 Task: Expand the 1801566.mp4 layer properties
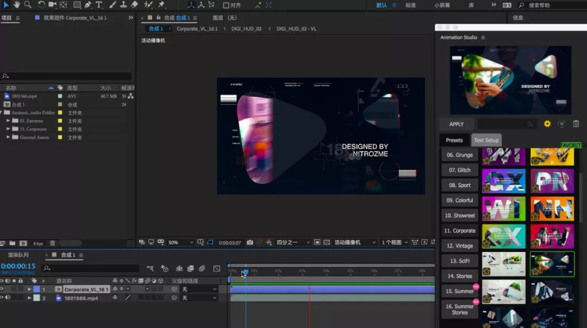(x=29, y=298)
